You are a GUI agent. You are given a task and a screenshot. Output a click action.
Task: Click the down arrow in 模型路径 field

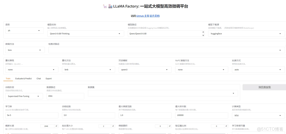pos(203,35)
